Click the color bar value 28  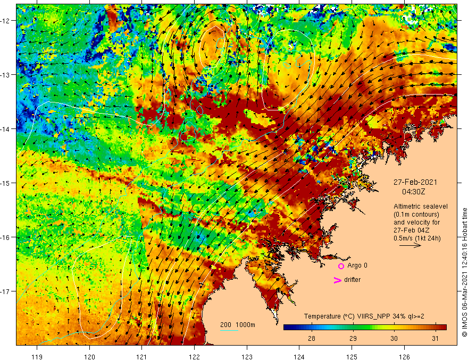point(312,339)
